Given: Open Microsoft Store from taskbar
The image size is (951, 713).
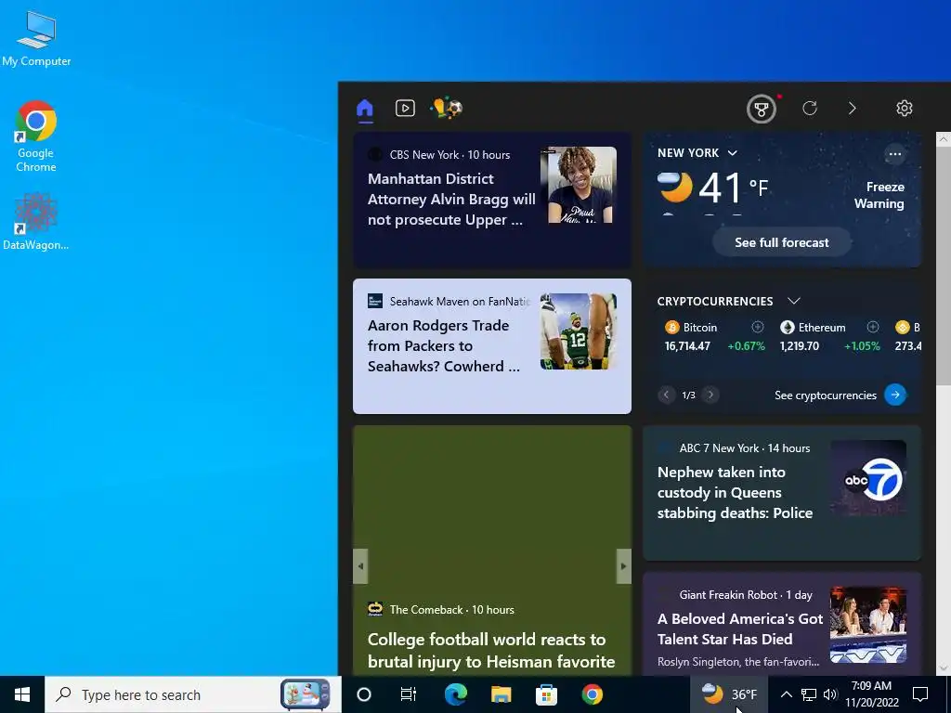Looking at the screenshot, I should (x=546, y=694).
